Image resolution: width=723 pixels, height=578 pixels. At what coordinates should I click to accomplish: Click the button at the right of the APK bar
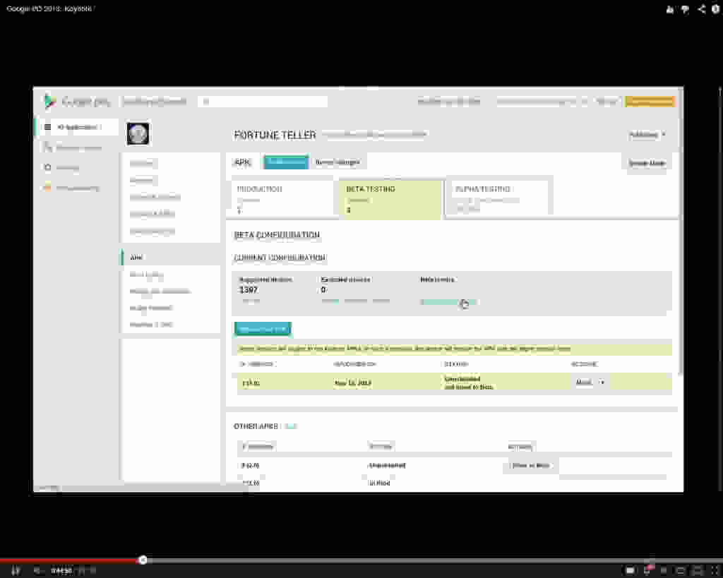(647, 163)
